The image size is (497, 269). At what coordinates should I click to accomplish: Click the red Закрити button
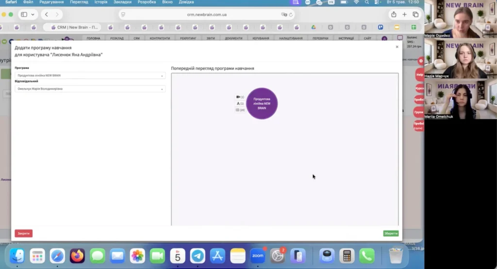point(23,234)
